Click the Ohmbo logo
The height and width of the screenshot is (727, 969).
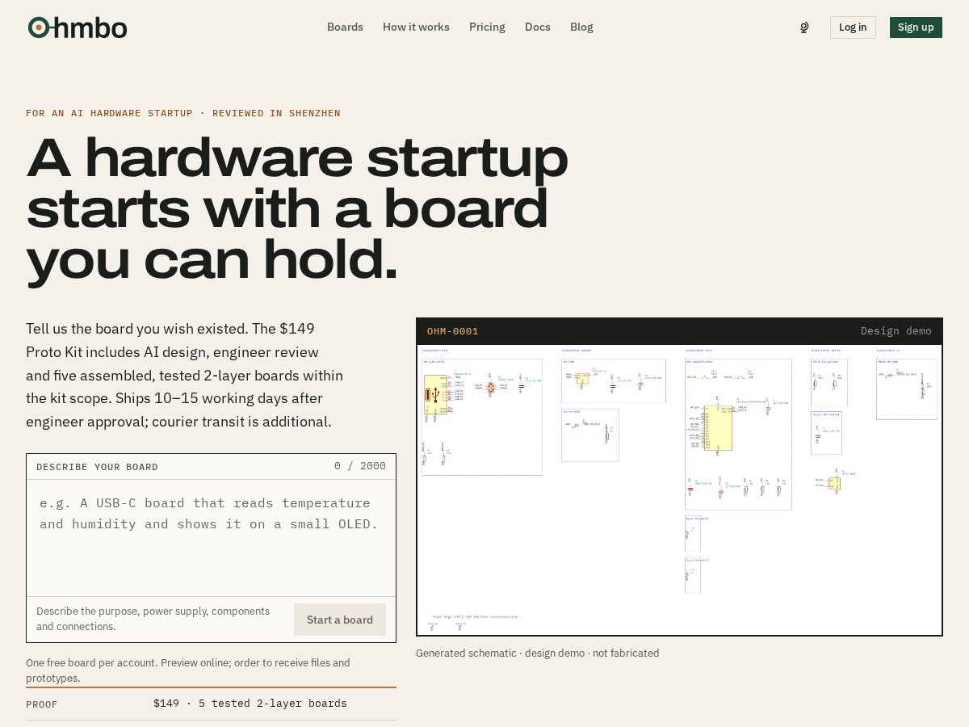tap(78, 27)
